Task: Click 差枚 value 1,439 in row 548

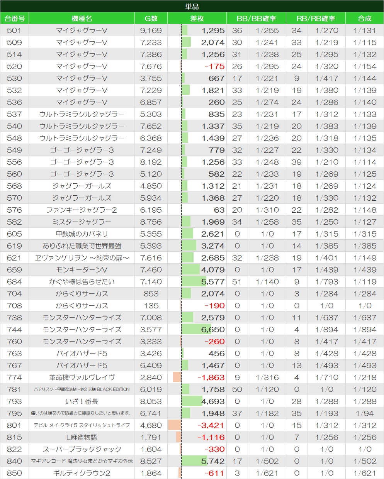Action: pyautogui.click(x=213, y=138)
